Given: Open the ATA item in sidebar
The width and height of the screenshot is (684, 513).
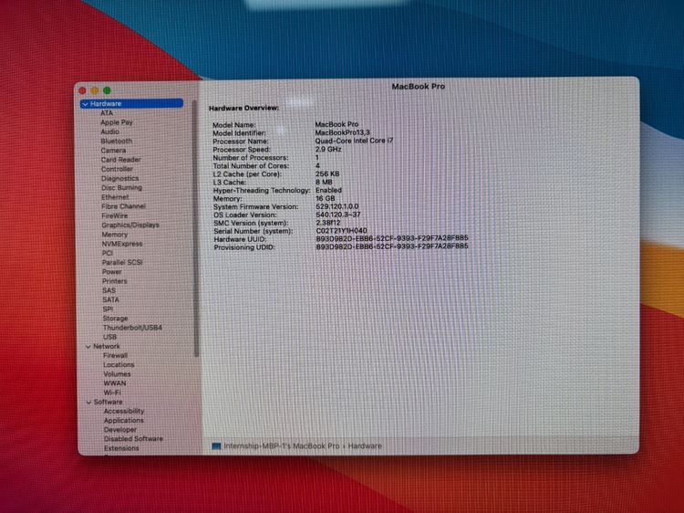Looking at the screenshot, I should point(107,113).
